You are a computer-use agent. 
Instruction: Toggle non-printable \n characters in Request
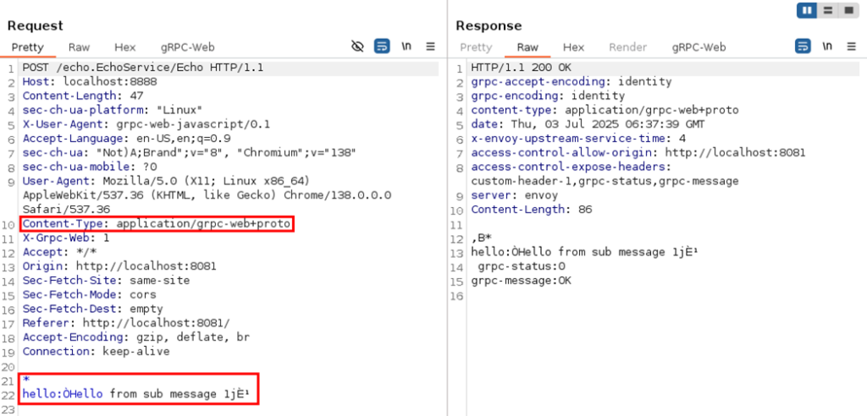click(406, 47)
